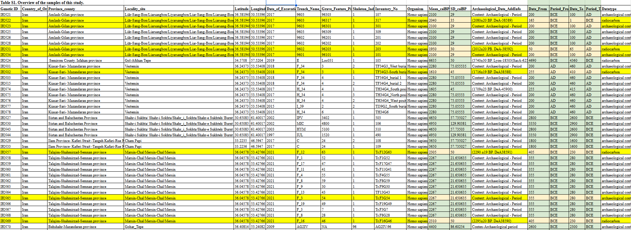631x230 pixels.
Task: Select the 'Semirom County, Isfahan province' cell
Action: tap(86, 60)
